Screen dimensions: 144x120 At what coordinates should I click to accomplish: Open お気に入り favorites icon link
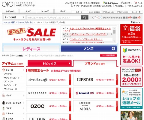pos(122,3)
